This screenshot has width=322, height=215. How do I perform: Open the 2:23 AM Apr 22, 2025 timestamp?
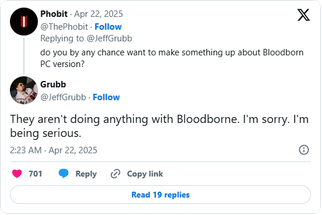pos(54,150)
